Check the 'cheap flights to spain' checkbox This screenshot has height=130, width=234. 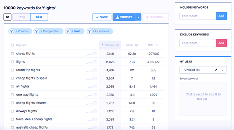(x=12, y=78)
